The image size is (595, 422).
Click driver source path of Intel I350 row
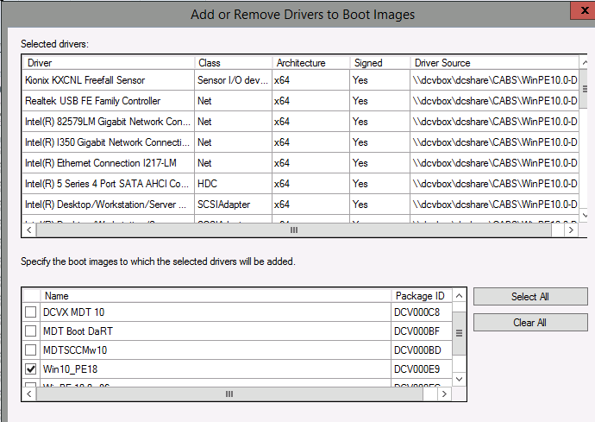[x=495, y=142]
